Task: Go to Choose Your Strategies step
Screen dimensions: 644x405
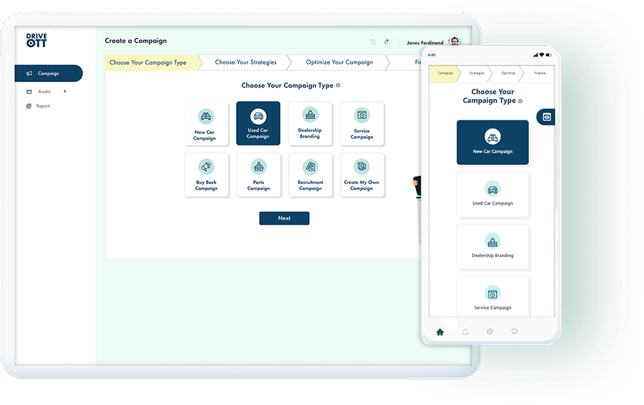Action: click(245, 62)
